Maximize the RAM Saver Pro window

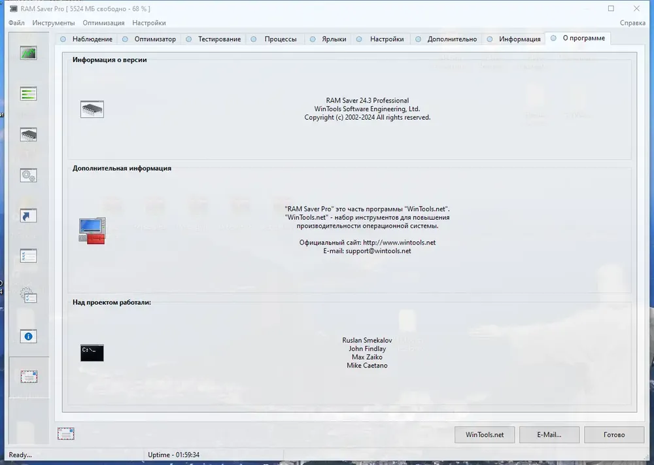(x=611, y=9)
